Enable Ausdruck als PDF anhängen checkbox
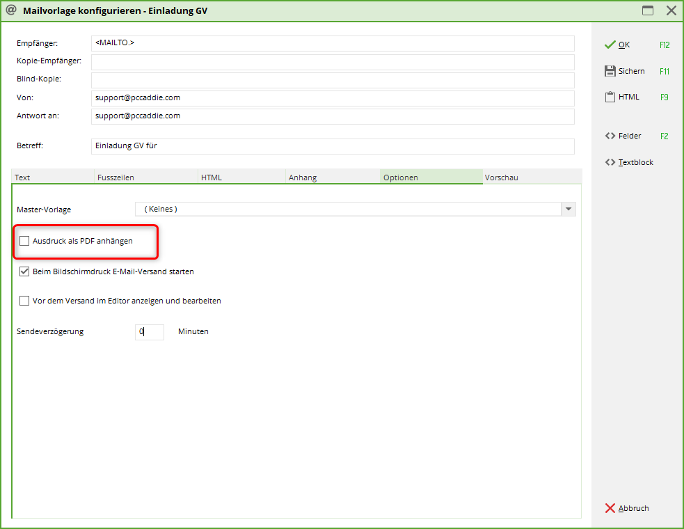Viewport: 684px width, 529px height. 25,241
